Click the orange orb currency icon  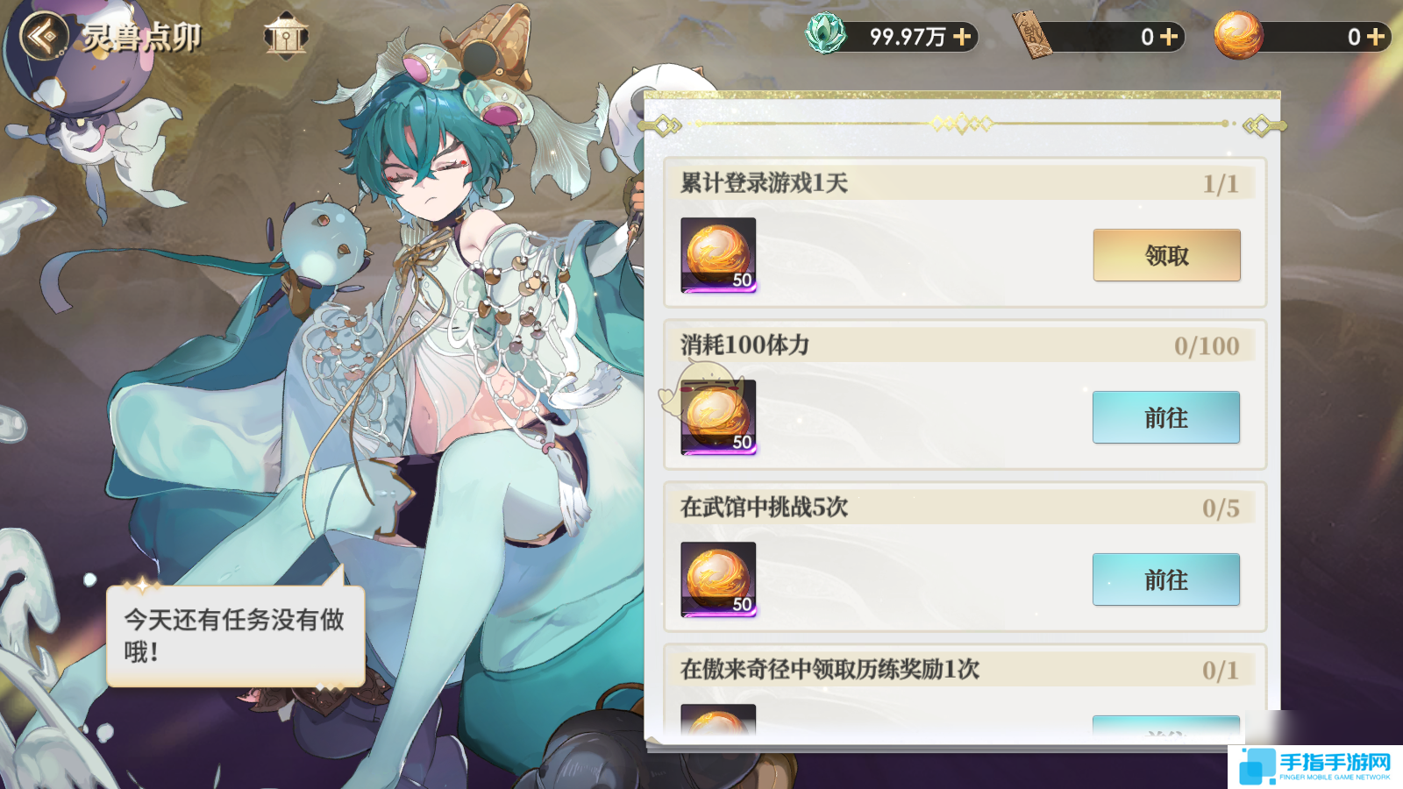click(1238, 36)
